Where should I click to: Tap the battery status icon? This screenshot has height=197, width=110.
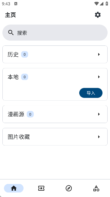coord(107,4)
